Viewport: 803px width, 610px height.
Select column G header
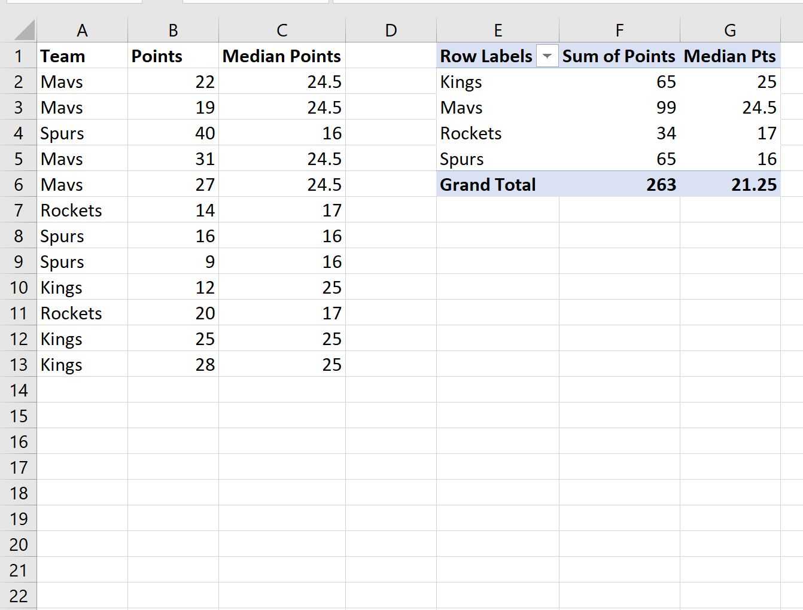(x=730, y=30)
